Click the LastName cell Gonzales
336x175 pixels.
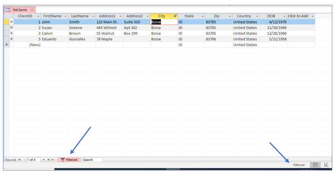point(82,39)
